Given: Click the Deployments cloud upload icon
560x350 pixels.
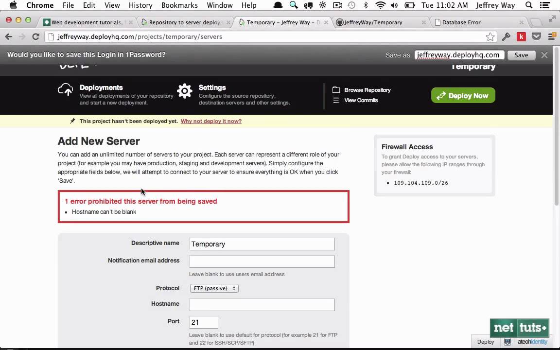Looking at the screenshot, I should pos(65,90).
